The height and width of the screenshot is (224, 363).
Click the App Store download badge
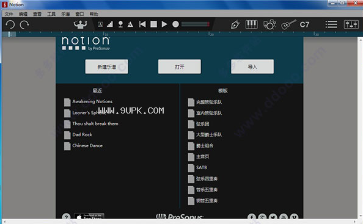89,216
